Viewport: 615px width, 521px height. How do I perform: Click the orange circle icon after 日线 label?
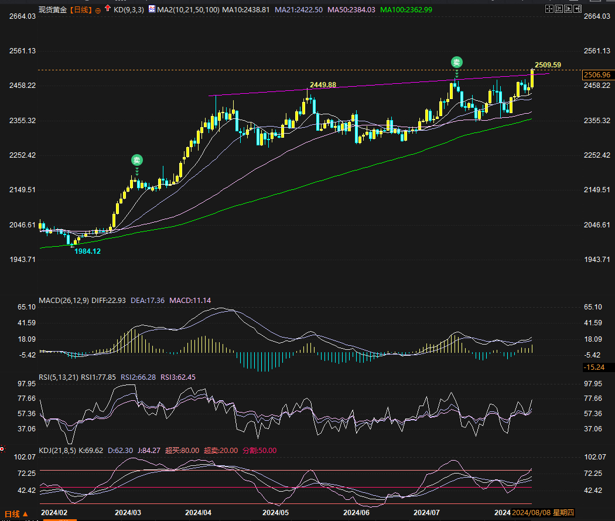pyautogui.click(x=97, y=10)
